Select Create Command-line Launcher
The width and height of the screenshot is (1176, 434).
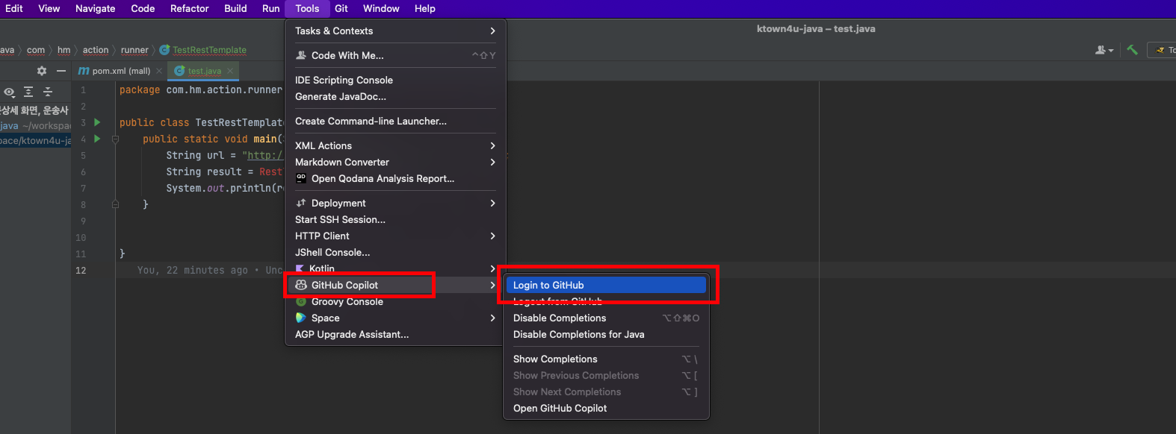point(395,121)
